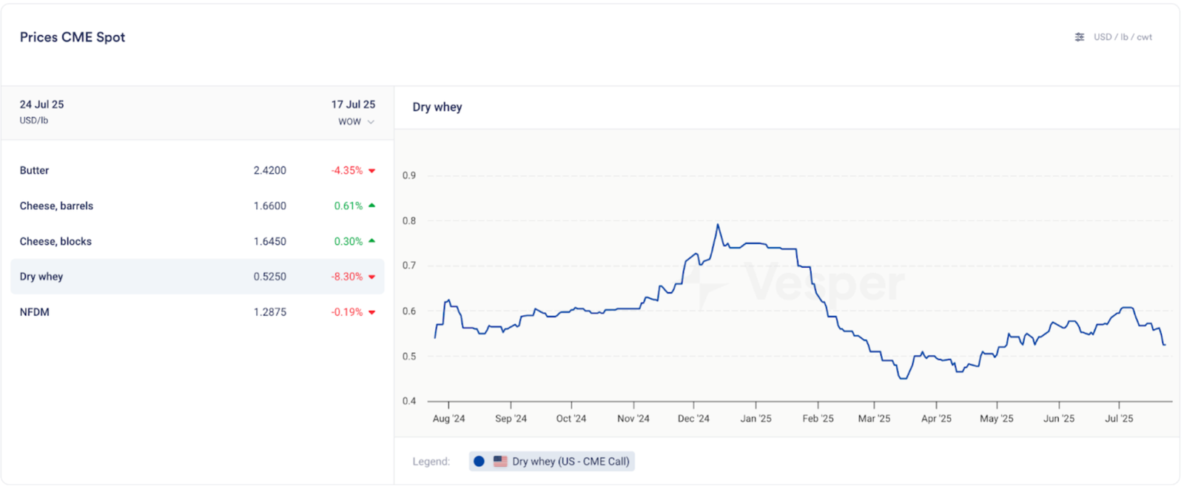Click the red down arrow for Dry whey

(371, 277)
